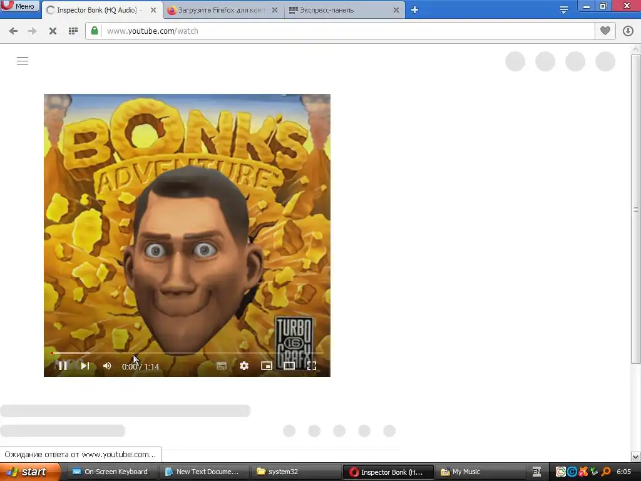641x481 pixels.
Task: Click the 6:05 taskbar clock
Action: pos(623,472)
